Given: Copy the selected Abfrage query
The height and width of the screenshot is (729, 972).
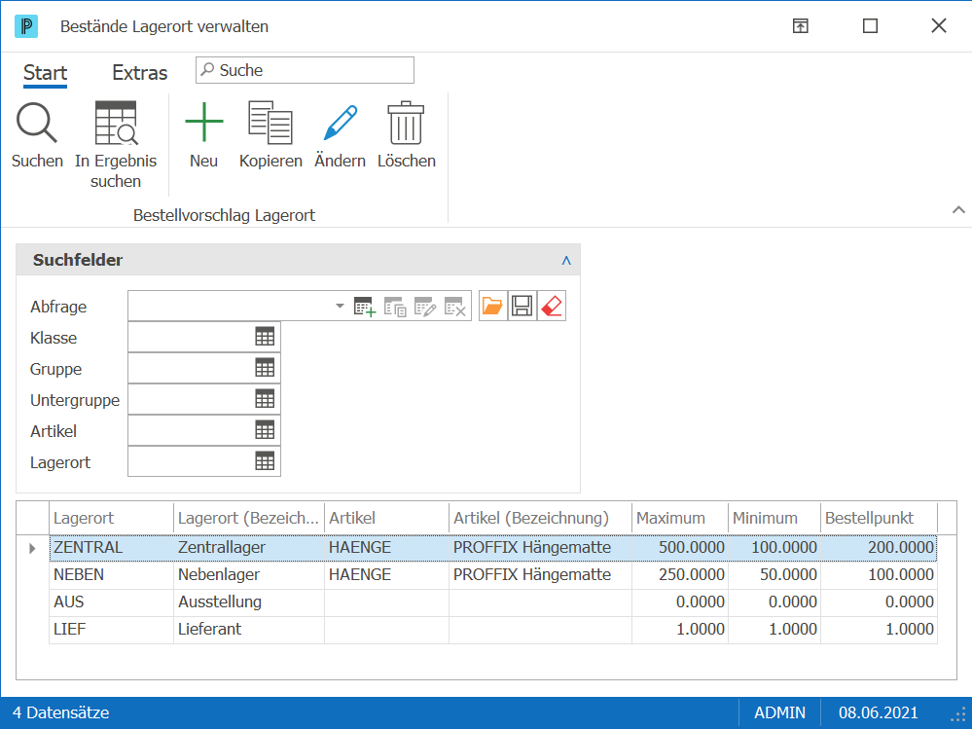Looking at the screenshot, I should 395,307.
